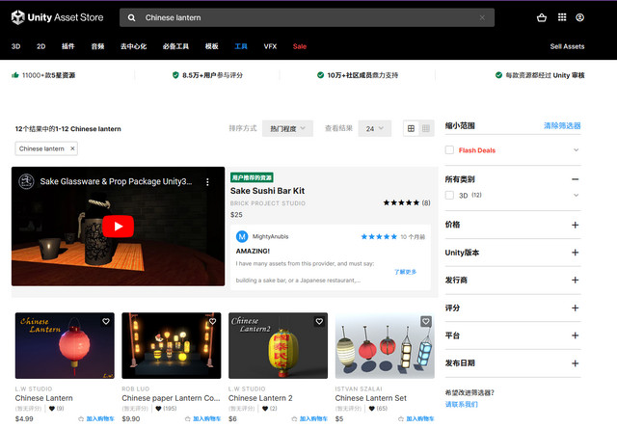The image size is (617, 428).
Task: Click the 了解更多 review link
Action: [x=405, y=272]
